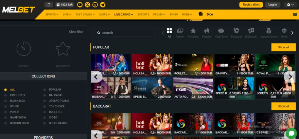Open the Telegram social icon

pyautogui.click(x=103, y=5)
